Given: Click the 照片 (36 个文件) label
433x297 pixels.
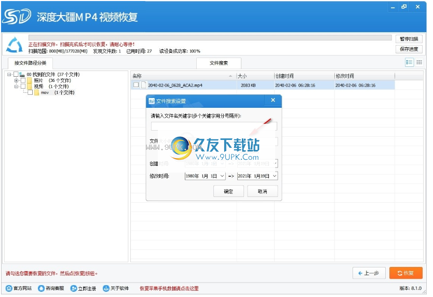Looking at the screenshot, I should coord(52,80).
